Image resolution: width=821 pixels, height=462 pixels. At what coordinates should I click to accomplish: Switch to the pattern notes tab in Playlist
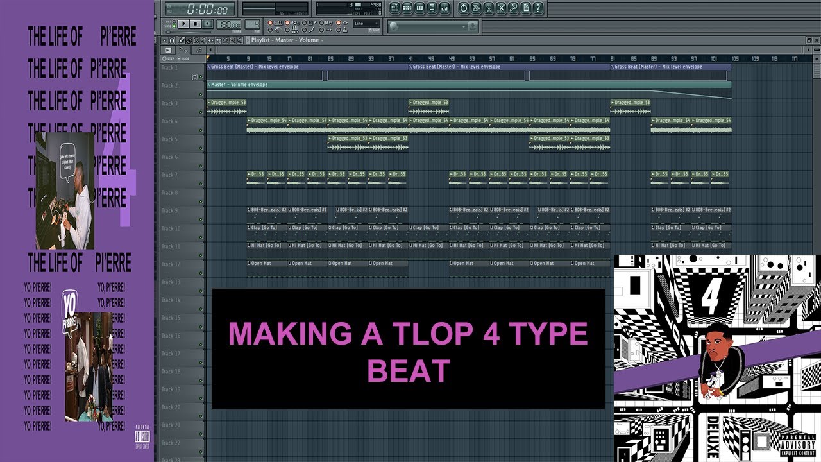[x=199, y=49]
